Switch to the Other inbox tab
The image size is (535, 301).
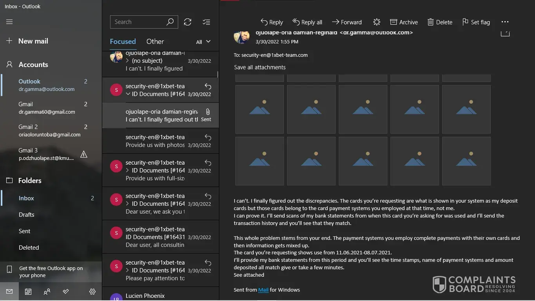coord(155,42)
